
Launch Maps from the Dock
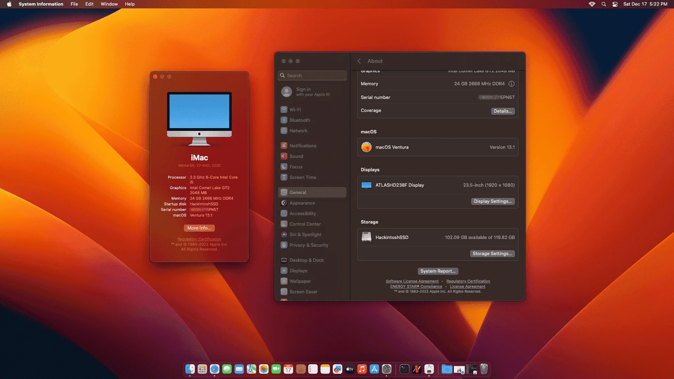pyautogui.click(x=251, y=369)
